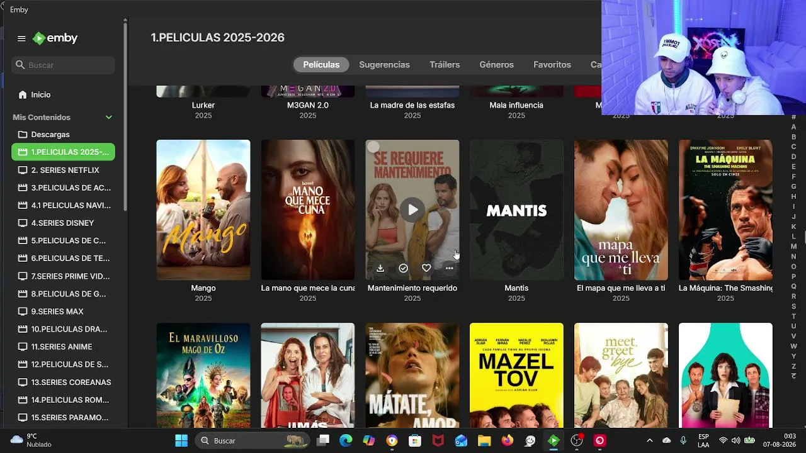
Task: Select the Películas tab
Action: coord(321,65)
